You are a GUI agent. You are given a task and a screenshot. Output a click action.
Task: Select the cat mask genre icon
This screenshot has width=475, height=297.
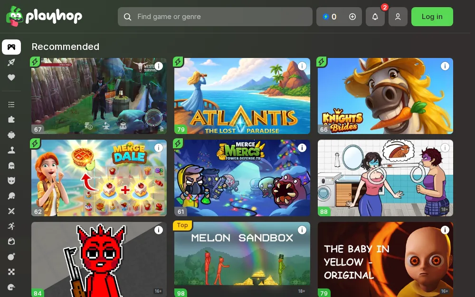click(11, 181)
